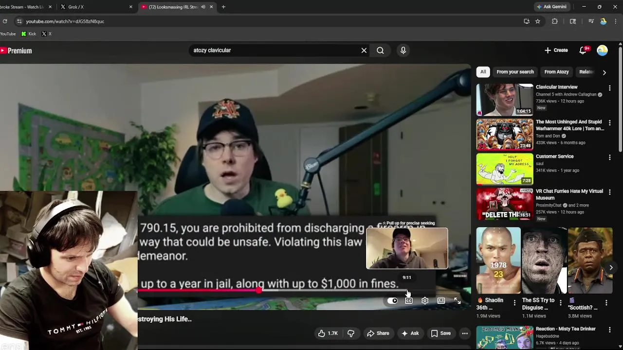View site information icon in address bar
The width and height of the screenshot is (623, 350).
pos(19,21)
